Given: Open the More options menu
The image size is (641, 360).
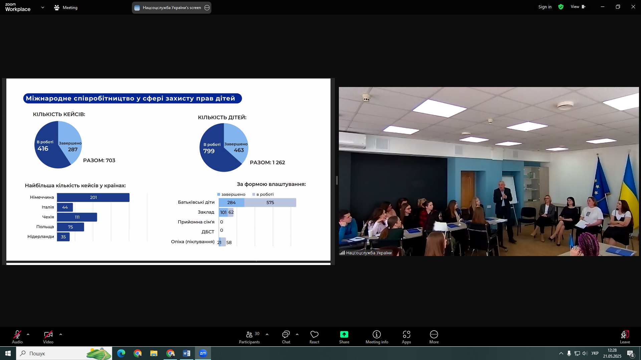Looking at the screenshot, I should pos(434,337).
